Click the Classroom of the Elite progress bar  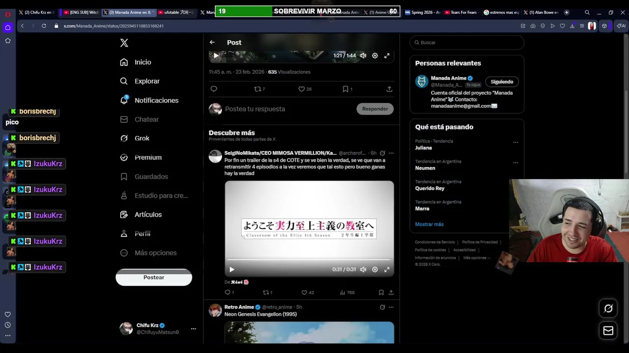click(x=309, y=259)
